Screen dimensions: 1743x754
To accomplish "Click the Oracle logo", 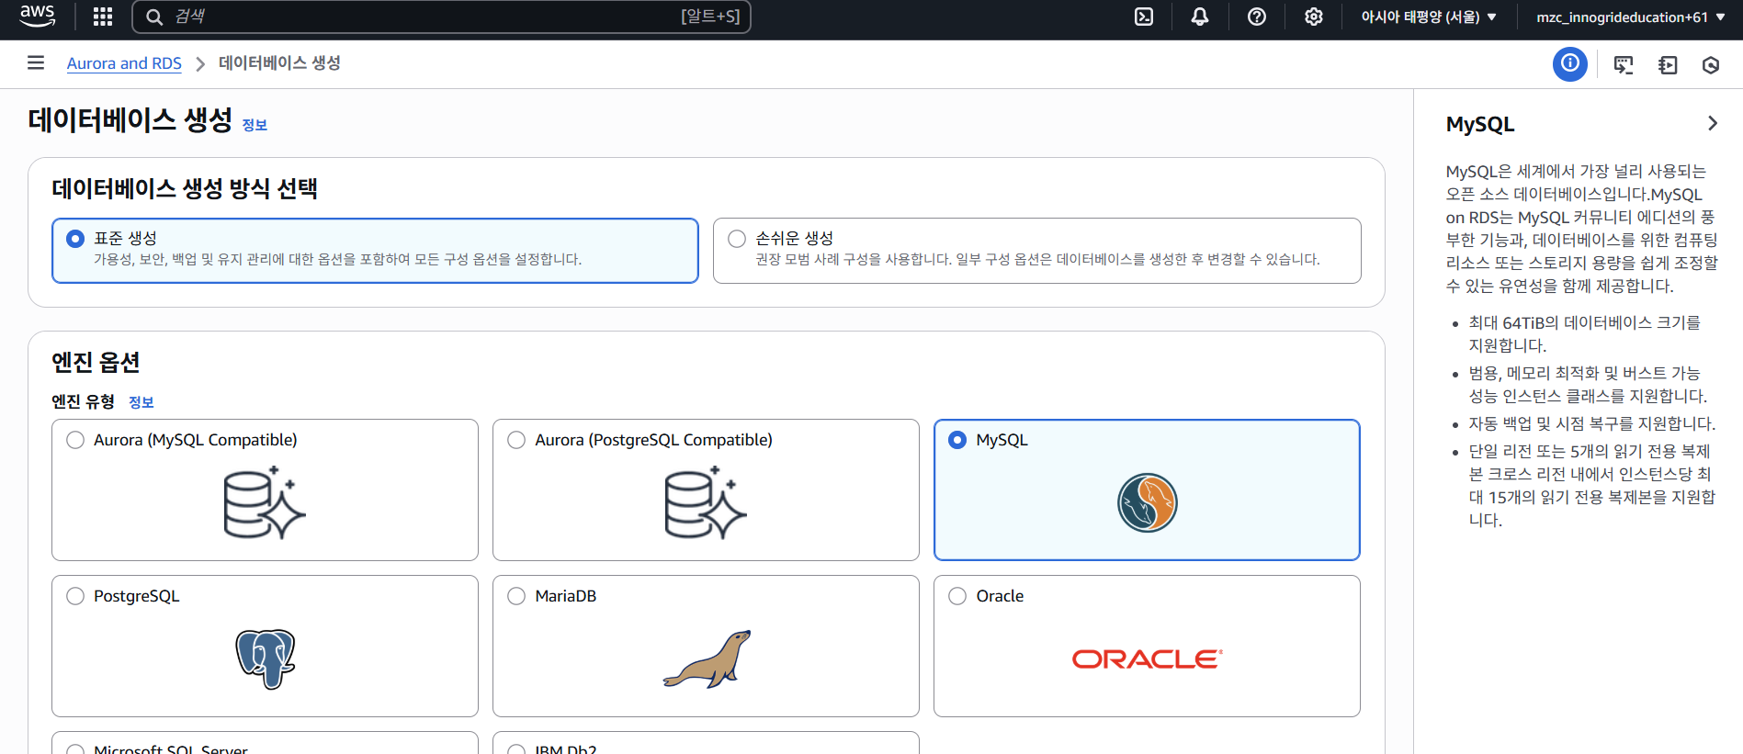I will [1147, 658].
